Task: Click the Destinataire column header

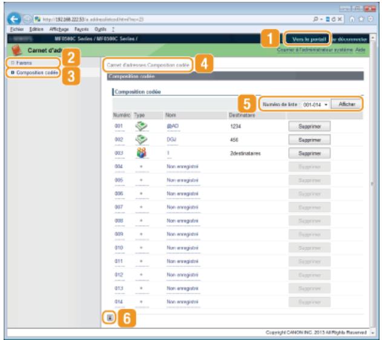Action: [242, 115]
